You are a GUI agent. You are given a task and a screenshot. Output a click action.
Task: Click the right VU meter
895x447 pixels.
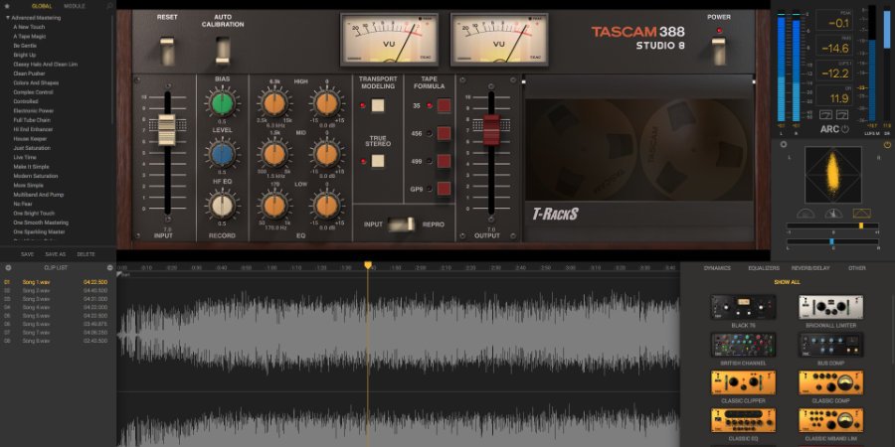coord(499,40)
